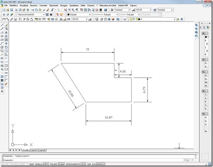Click the black layer color swatch

pyautogui.click(x=139, y=19)
